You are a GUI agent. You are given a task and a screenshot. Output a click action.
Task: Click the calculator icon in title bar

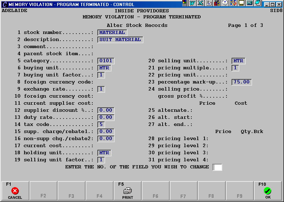pyautogui.click(x=250, y=3)
